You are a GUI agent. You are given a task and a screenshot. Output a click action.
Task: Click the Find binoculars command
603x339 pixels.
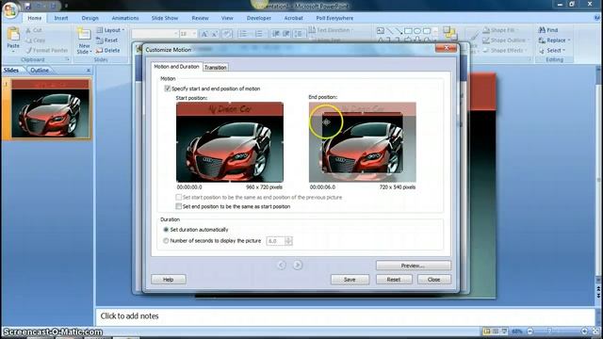548,30
